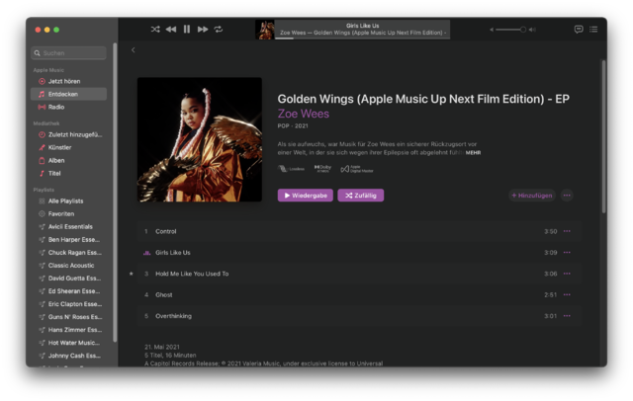The width and height of the screenshot is (633, 401).
Task: Shuffle the album with Zufällig
Action: pyautogui.click(x=360, y=196)
